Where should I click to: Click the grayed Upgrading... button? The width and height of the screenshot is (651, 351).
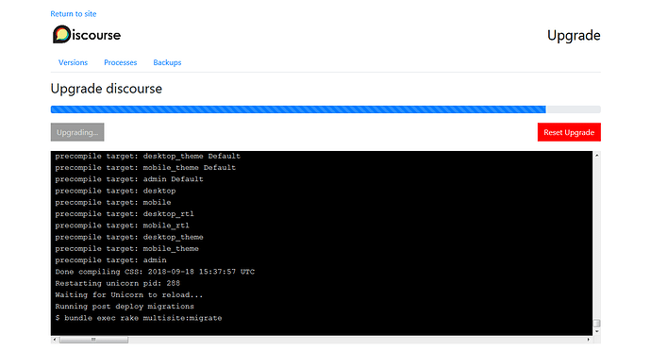coord(77,132)
